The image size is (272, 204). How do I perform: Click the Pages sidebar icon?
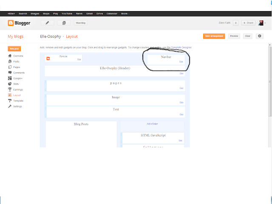point(10,67)
